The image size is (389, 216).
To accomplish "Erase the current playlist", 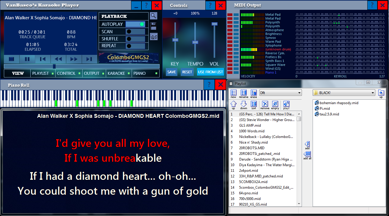I will pos(253,94).
